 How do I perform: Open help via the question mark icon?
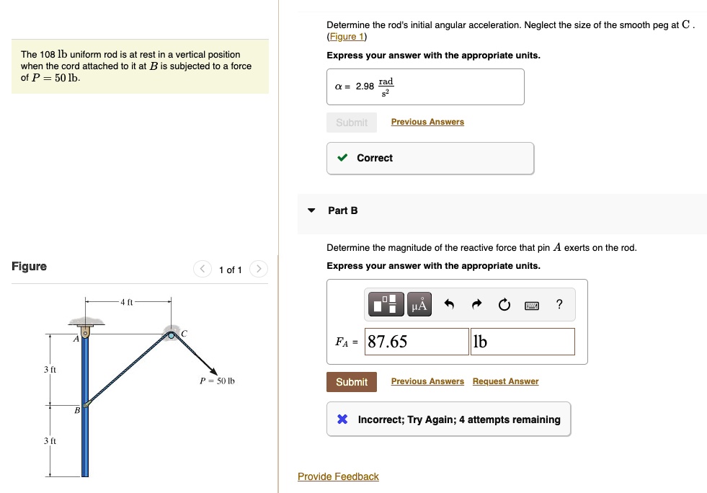click(559, 304)
